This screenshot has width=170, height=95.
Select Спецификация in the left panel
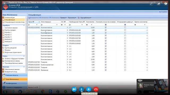tap(10, 20)
